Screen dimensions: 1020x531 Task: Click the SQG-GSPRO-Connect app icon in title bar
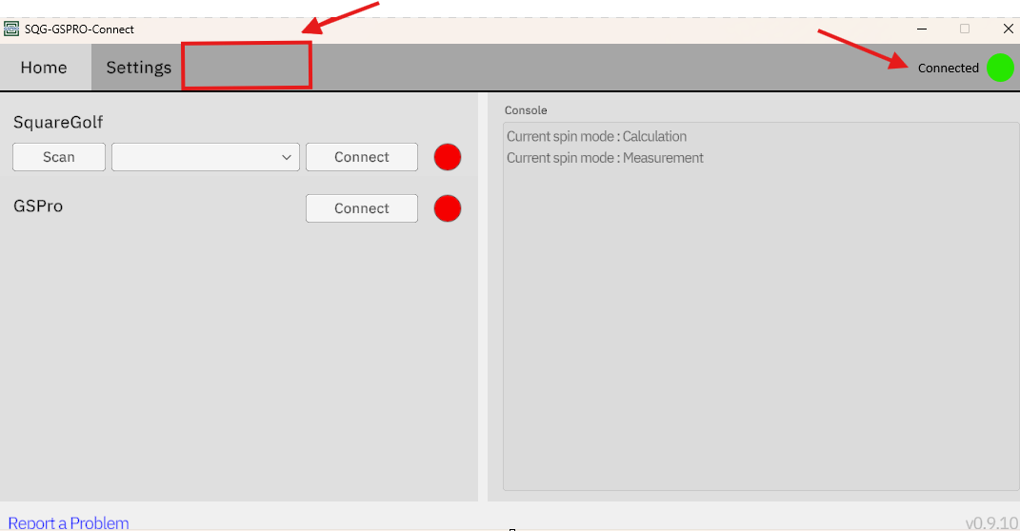click(11, 29)
